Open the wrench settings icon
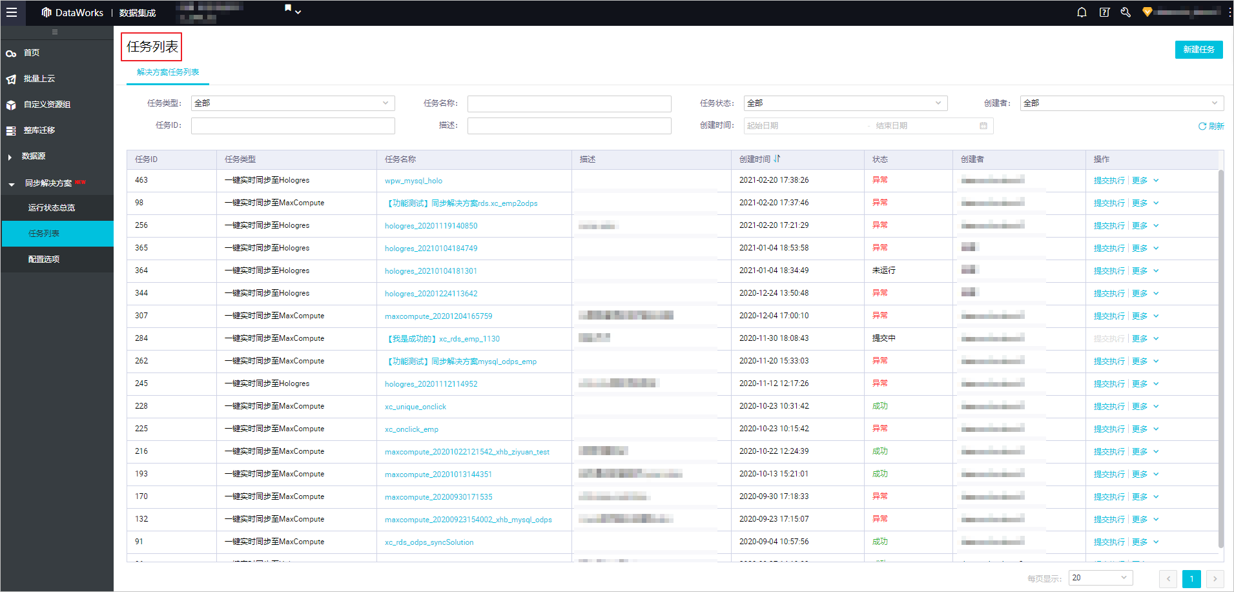1234x592 pixels. pyautogui.click(x=1126, y=12)
